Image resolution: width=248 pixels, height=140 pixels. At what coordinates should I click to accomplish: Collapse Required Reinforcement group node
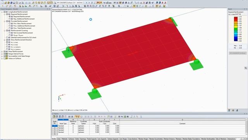[4, 14]
